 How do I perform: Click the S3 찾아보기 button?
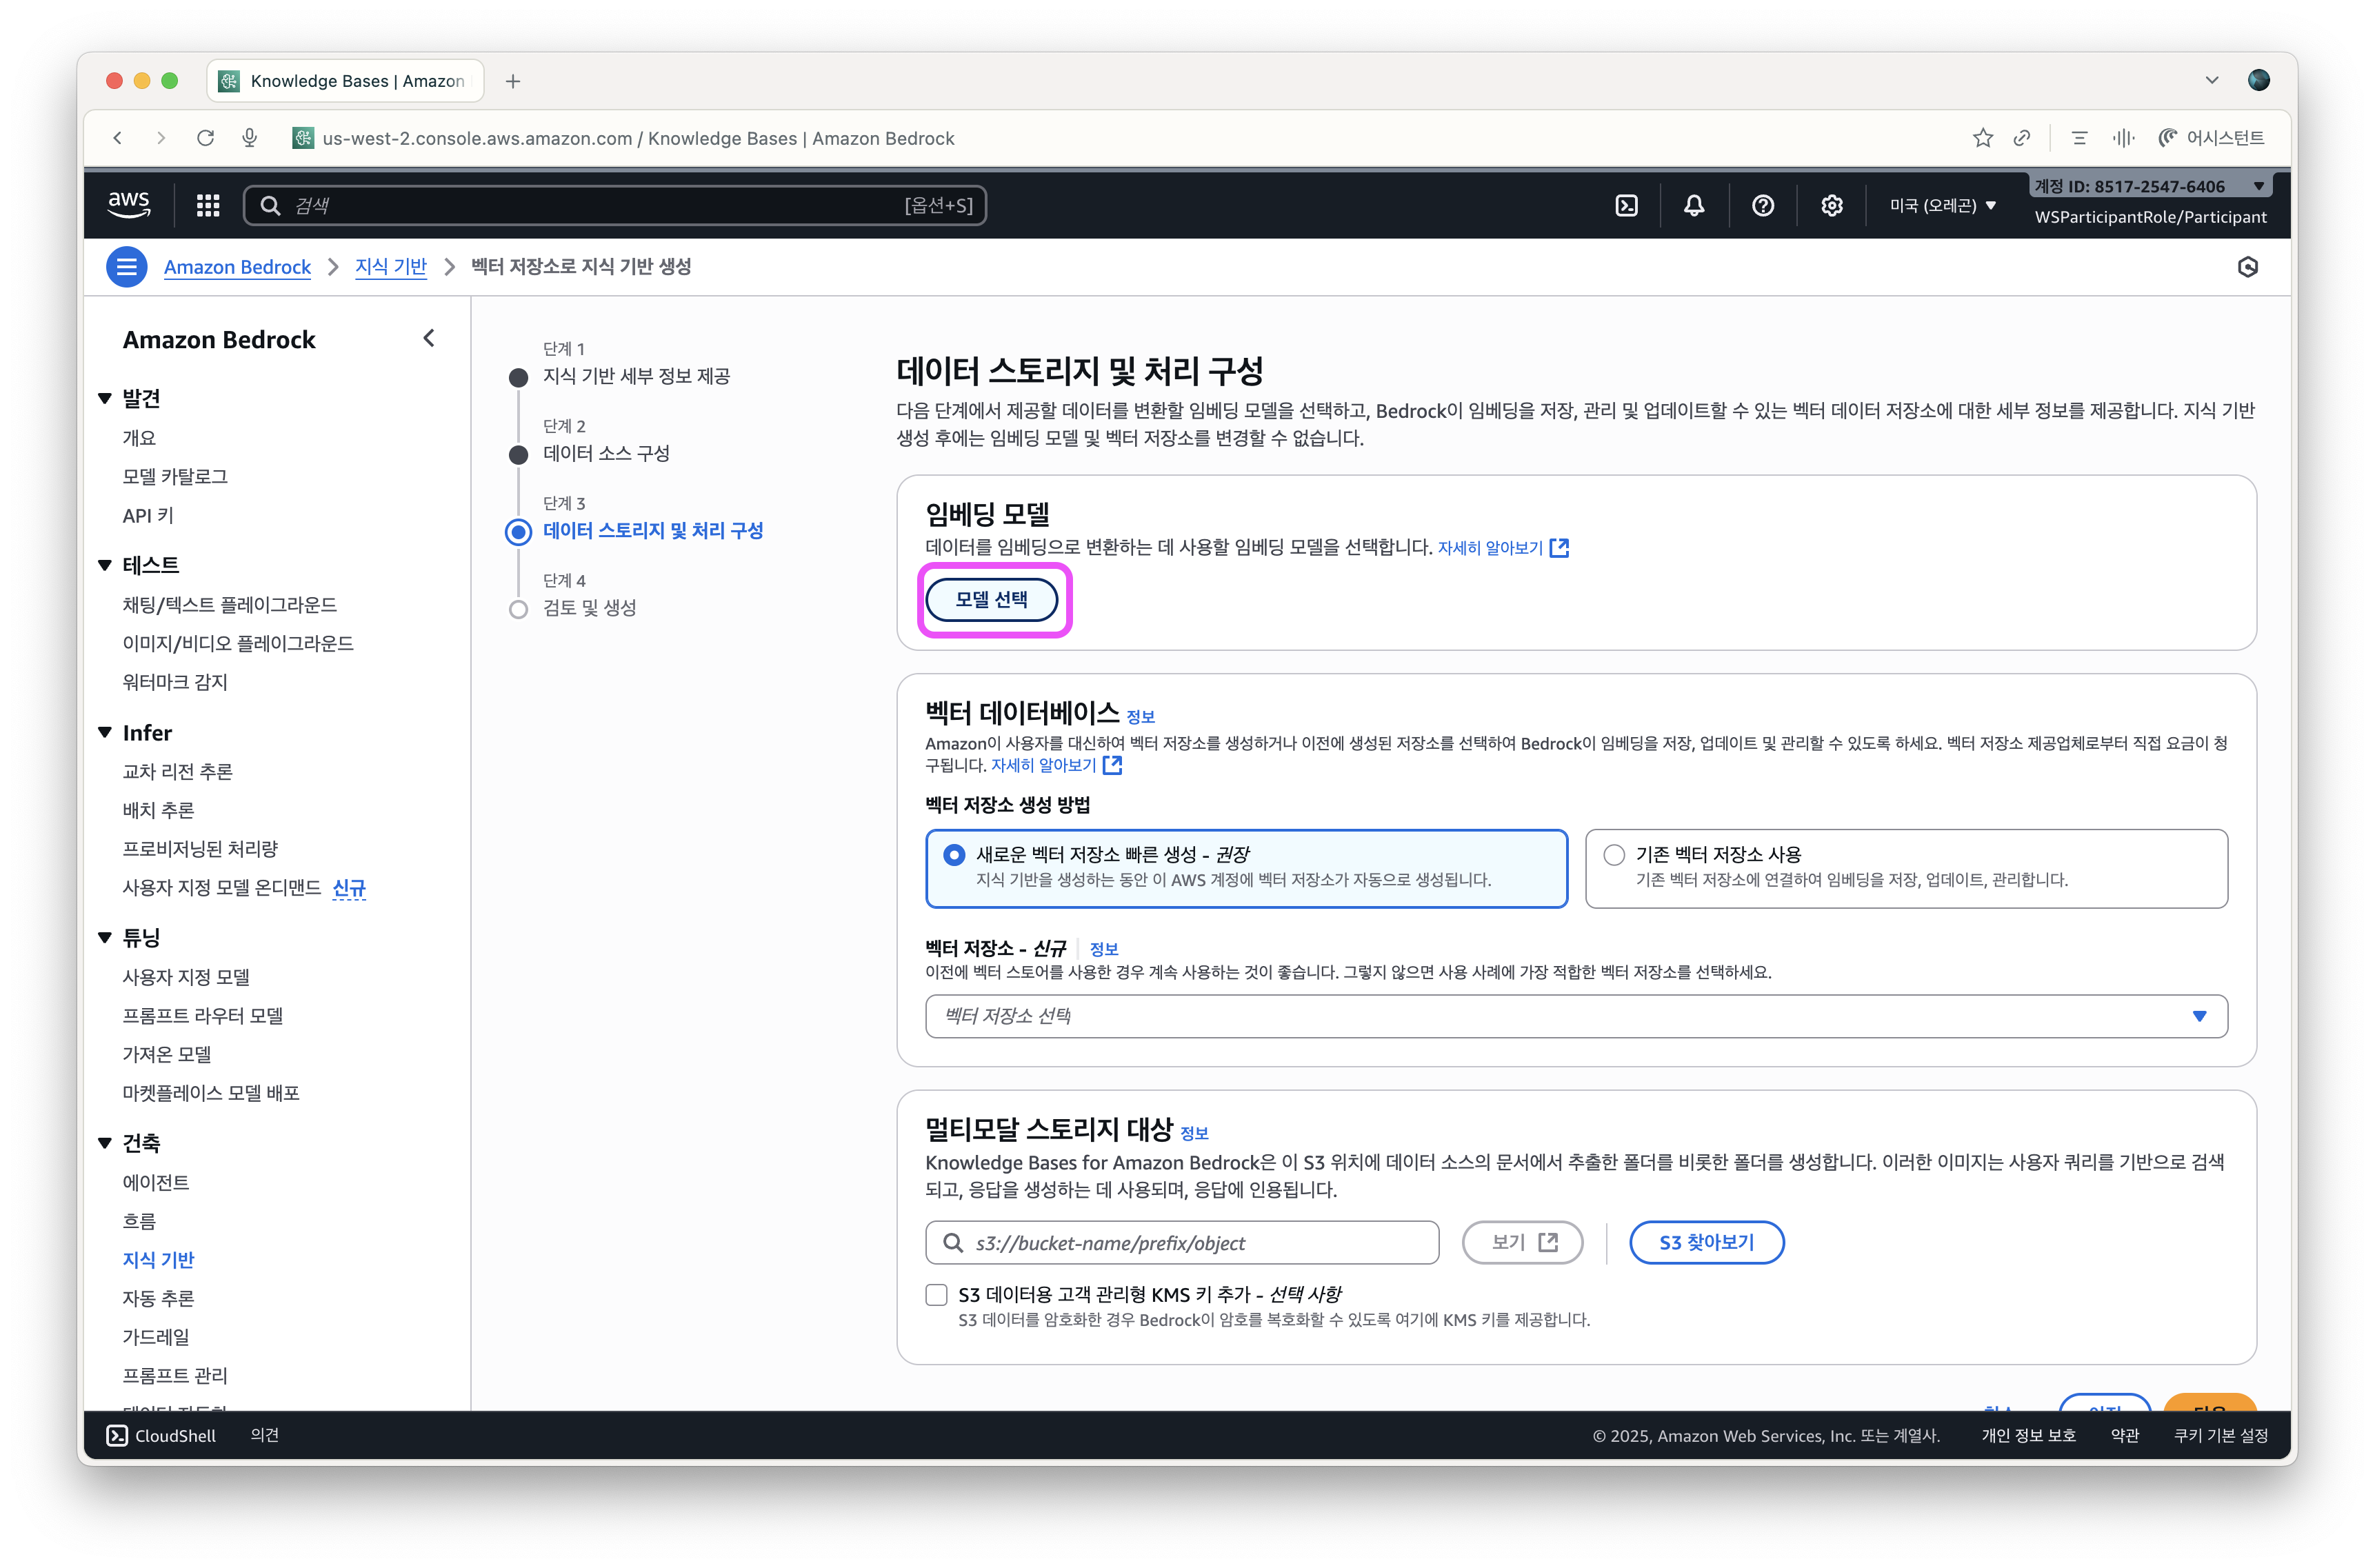pyautogui.click(x=1706, y=1242)
